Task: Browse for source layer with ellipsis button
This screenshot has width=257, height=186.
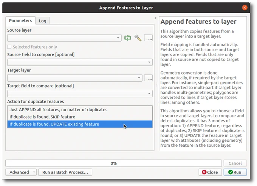Action: point(148,38)
